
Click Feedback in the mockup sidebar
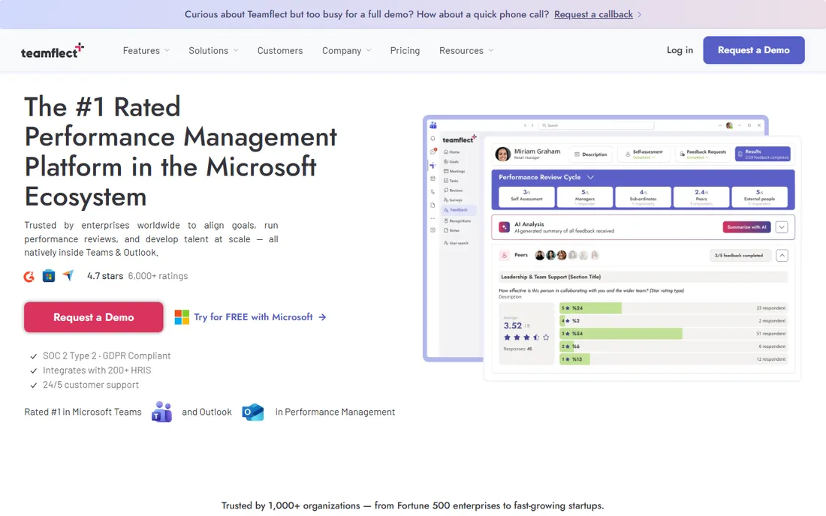click(x=458, y=210)
